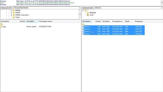Select the Mozilla label in local tree
The image size is (163, 92).
pos(18,10)
